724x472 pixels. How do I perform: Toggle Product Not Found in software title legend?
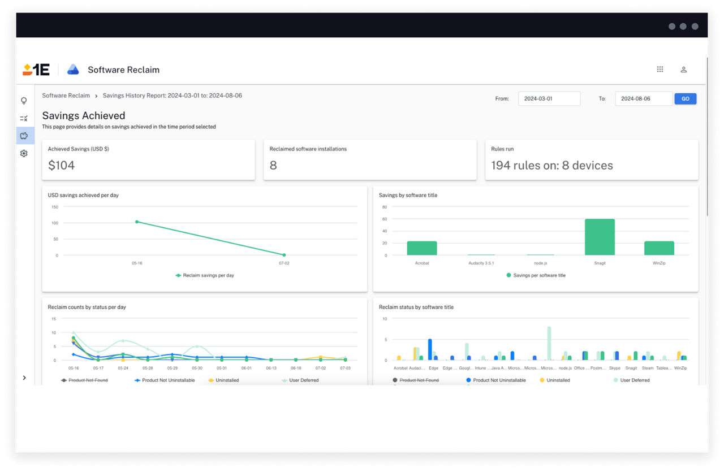(x=416, y=380)
